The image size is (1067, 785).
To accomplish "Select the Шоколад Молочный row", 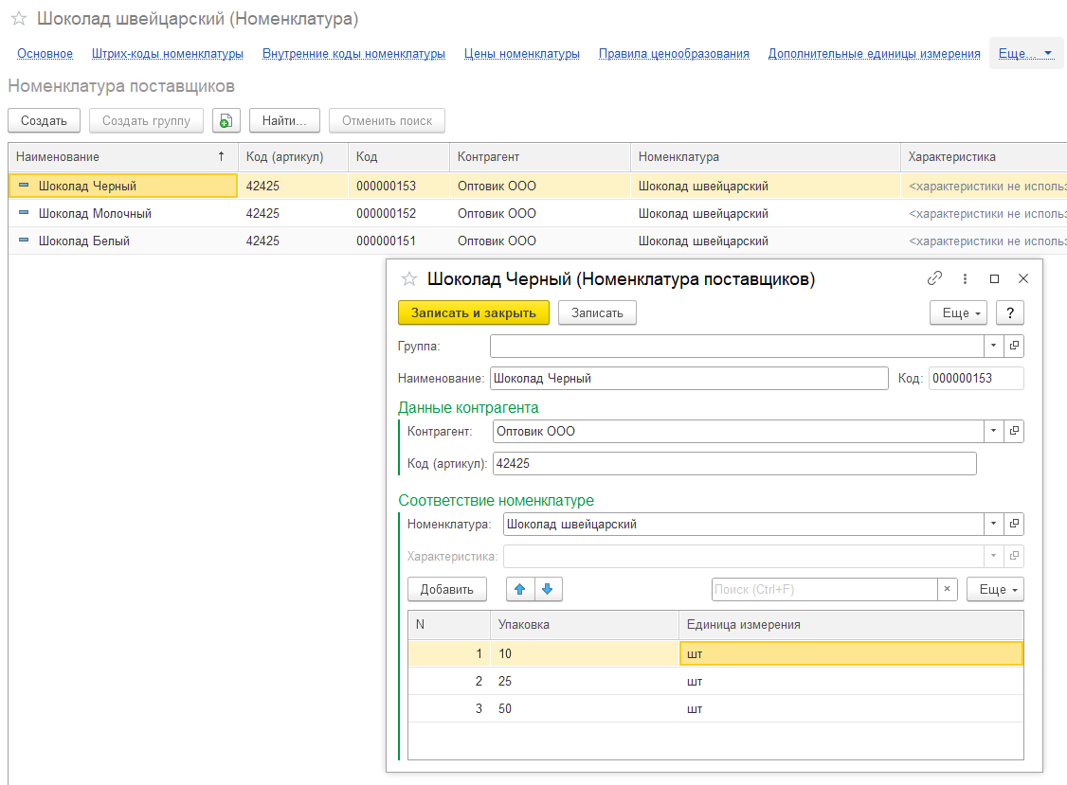I will coord(95,213).
